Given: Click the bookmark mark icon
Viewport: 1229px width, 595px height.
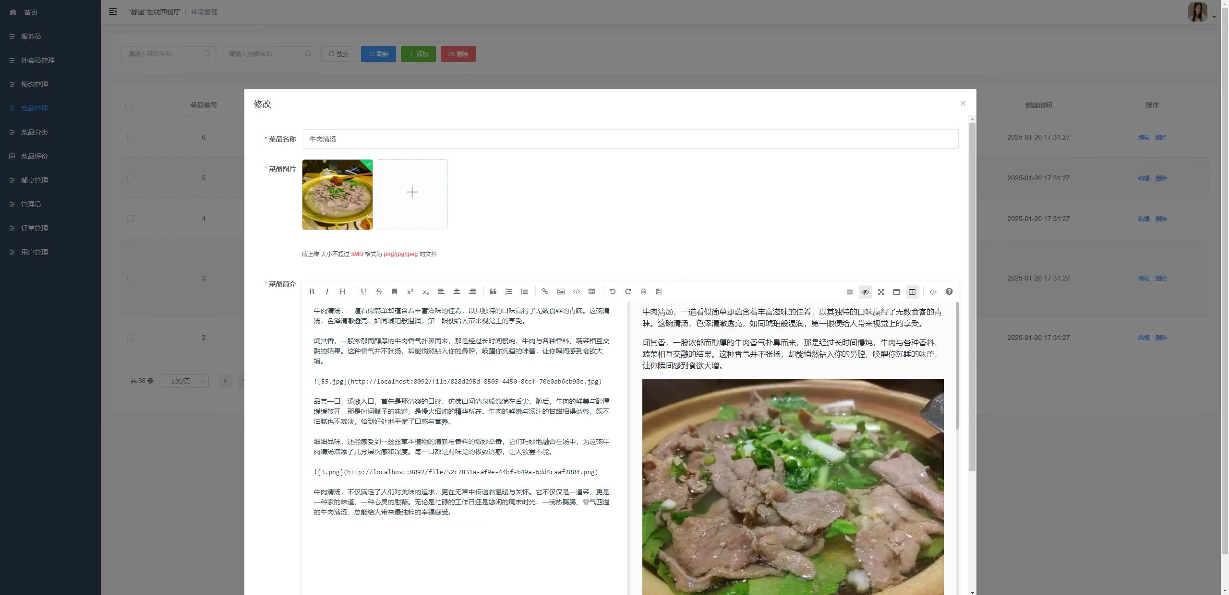Looking at the screenshot, I should tap(395, 292).
